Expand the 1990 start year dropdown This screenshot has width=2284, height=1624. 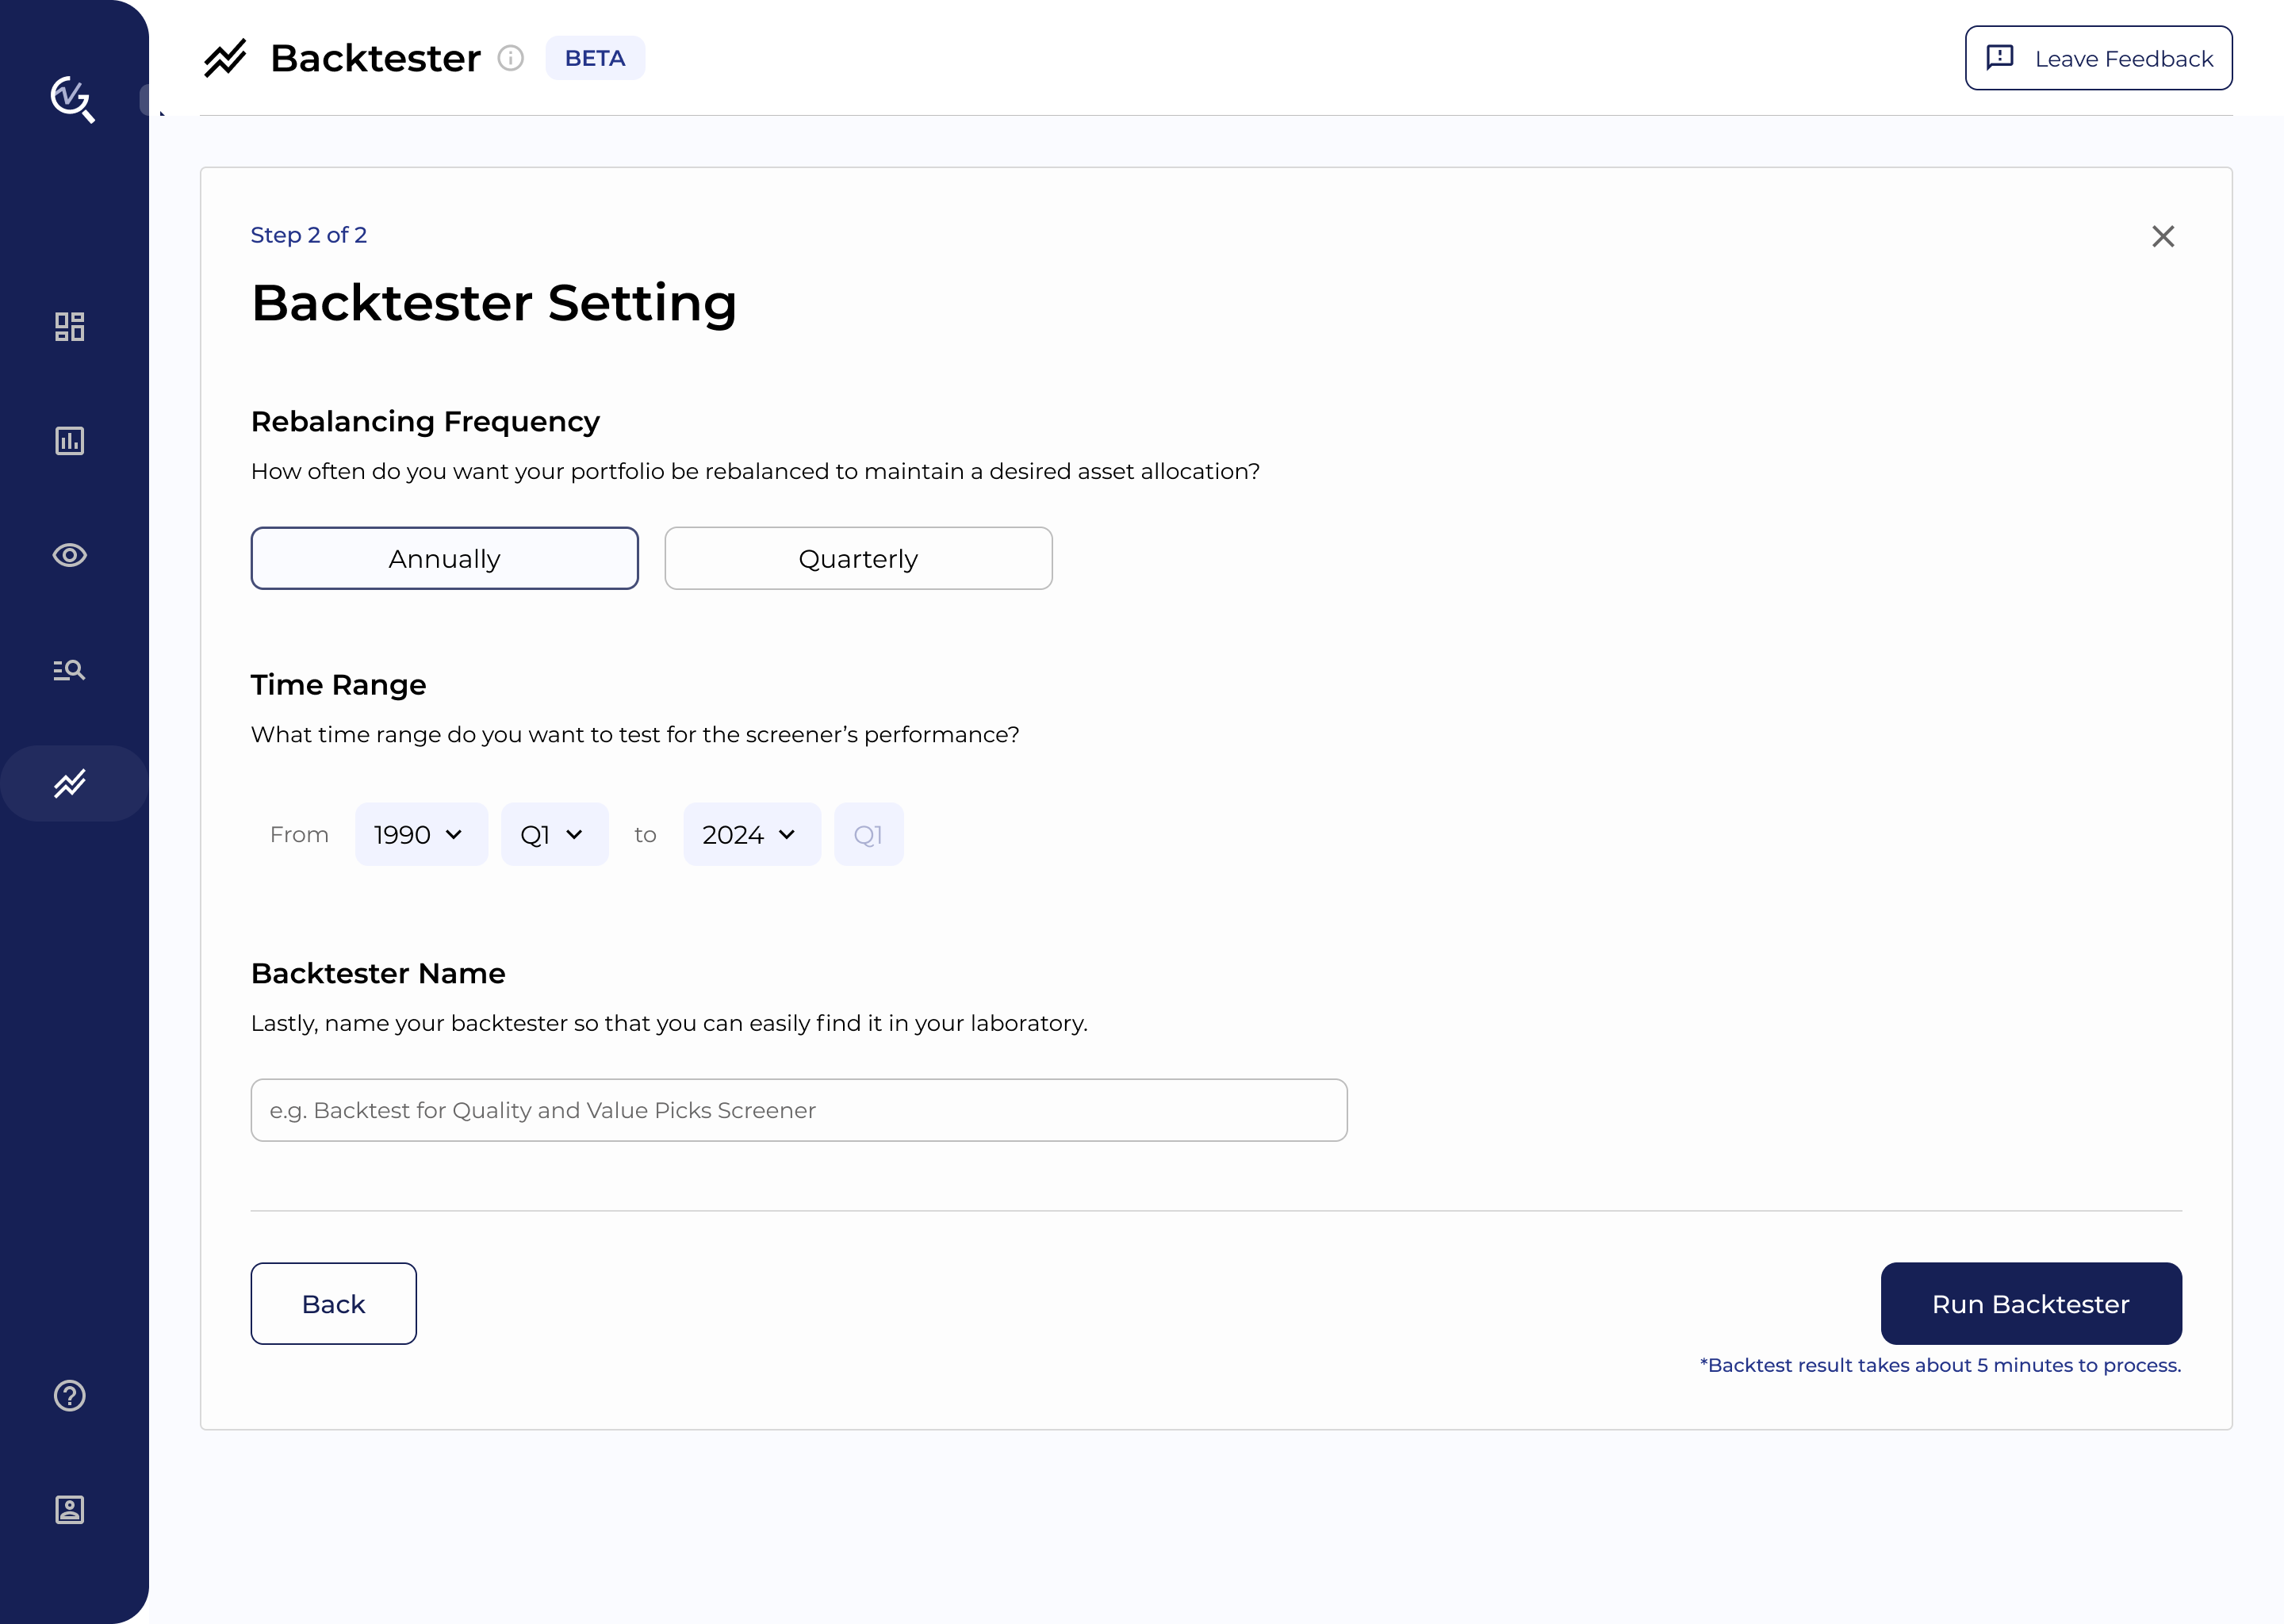coord(421,834)
